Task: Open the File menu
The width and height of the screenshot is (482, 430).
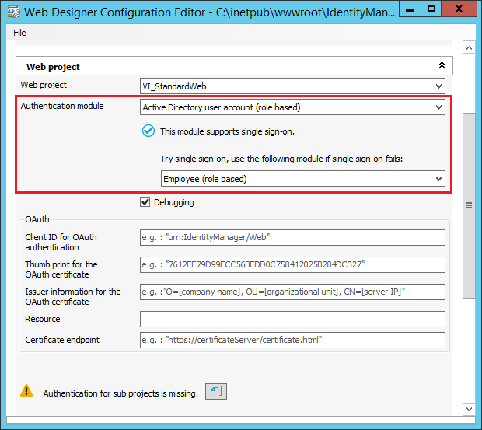Action: 20,33
